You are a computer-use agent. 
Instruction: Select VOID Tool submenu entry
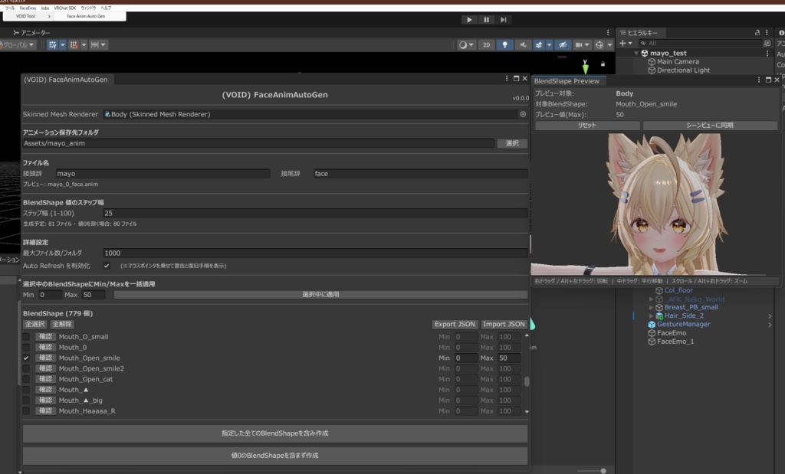28,16
